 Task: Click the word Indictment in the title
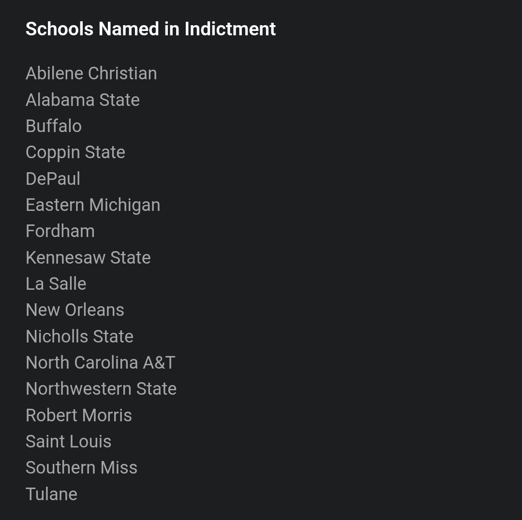coord(230,29)
